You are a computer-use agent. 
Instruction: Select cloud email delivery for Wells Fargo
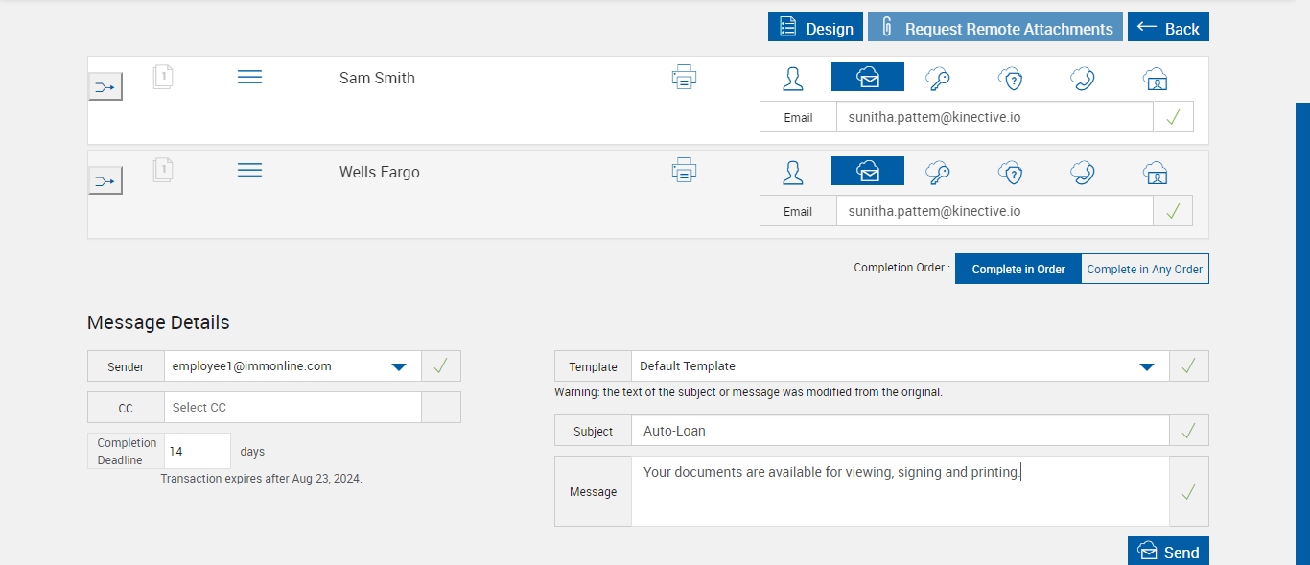[x=867, y=172]
